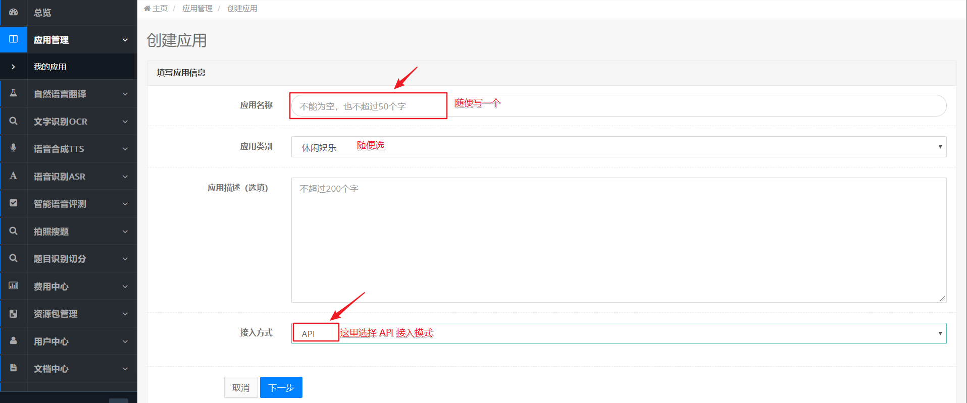Click the microphone icon for 语音合成TTS
This screenshot has width=967, height=403.
[14, 148]
